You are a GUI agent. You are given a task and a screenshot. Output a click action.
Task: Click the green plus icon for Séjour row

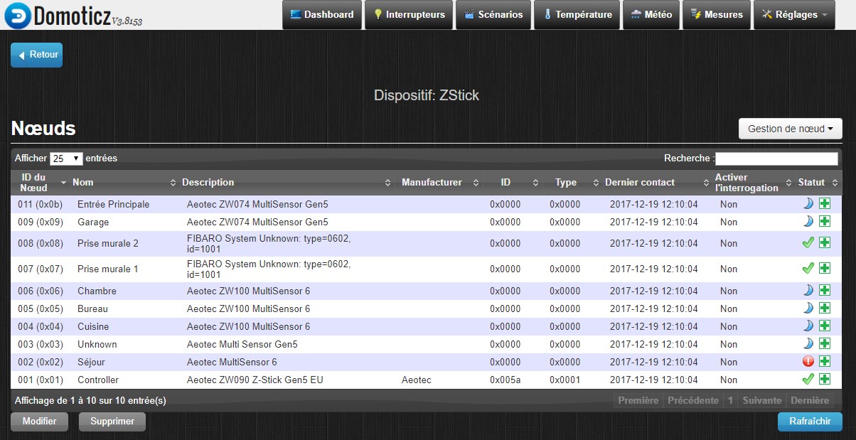click(x=825, y=361)
